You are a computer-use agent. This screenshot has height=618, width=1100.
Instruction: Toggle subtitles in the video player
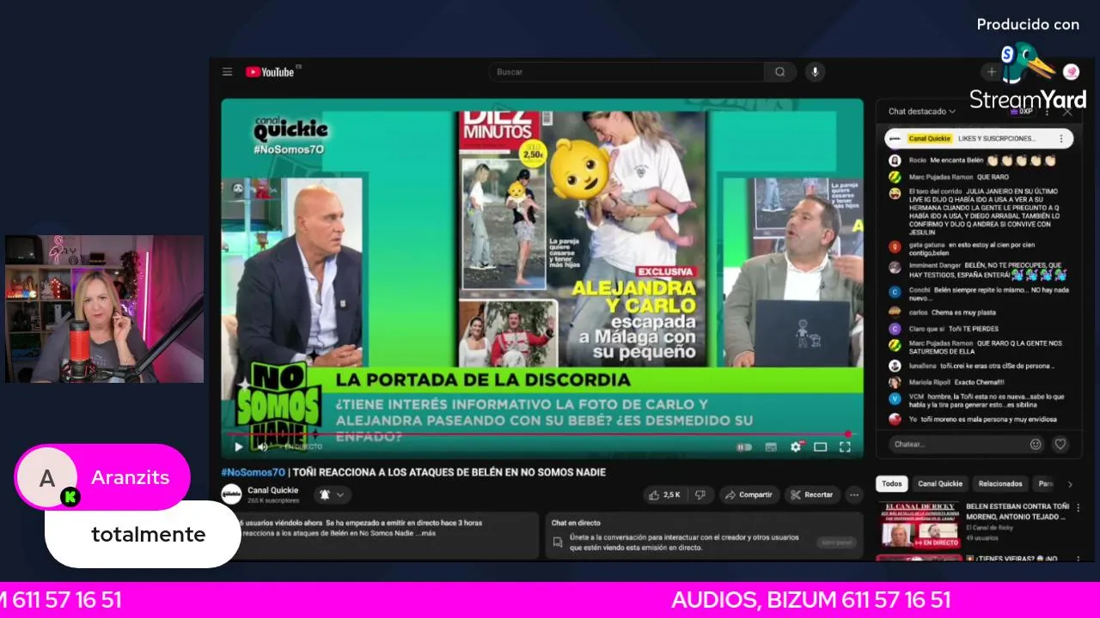click(x=771, y=446)
